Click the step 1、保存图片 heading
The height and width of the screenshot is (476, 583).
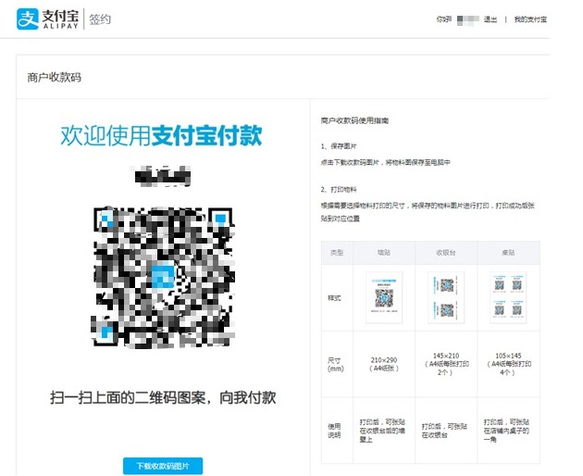coord(339,146)
